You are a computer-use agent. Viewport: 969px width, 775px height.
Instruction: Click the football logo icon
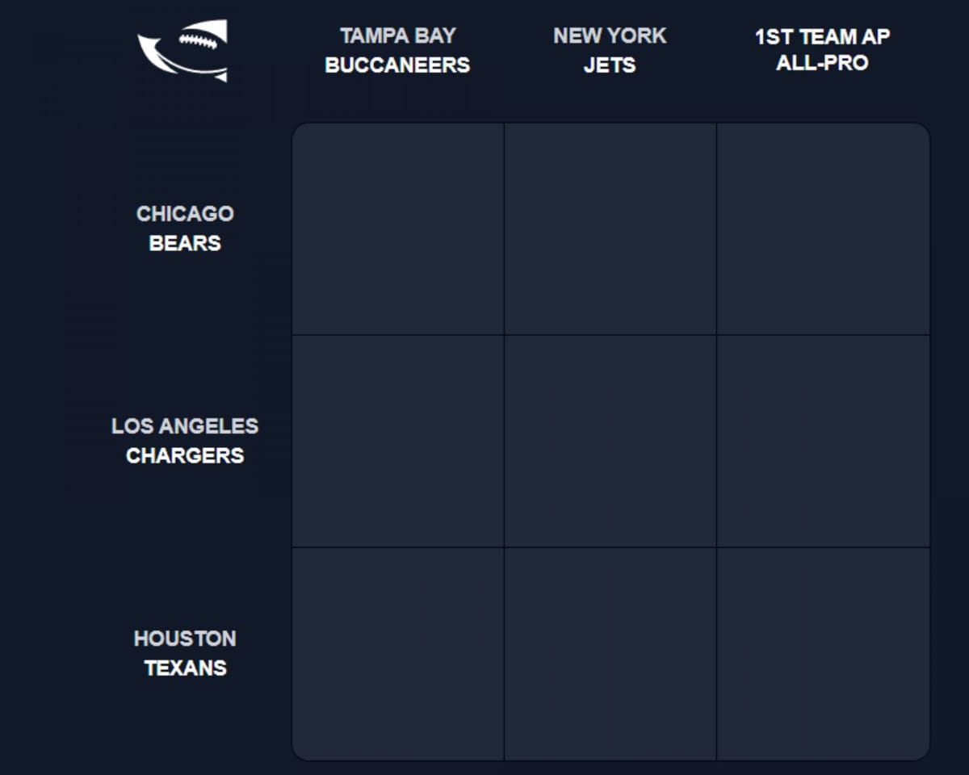click(184, 50)
